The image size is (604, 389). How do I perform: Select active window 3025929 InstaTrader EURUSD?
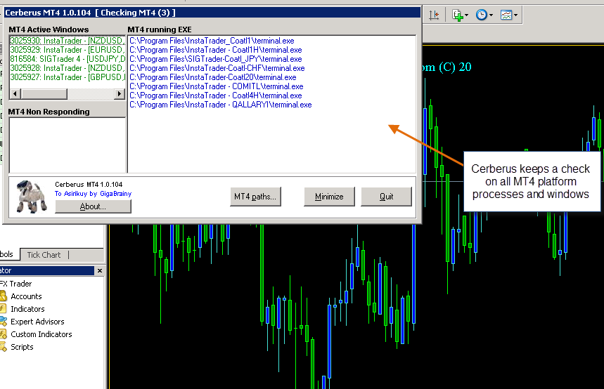(68, 50)
